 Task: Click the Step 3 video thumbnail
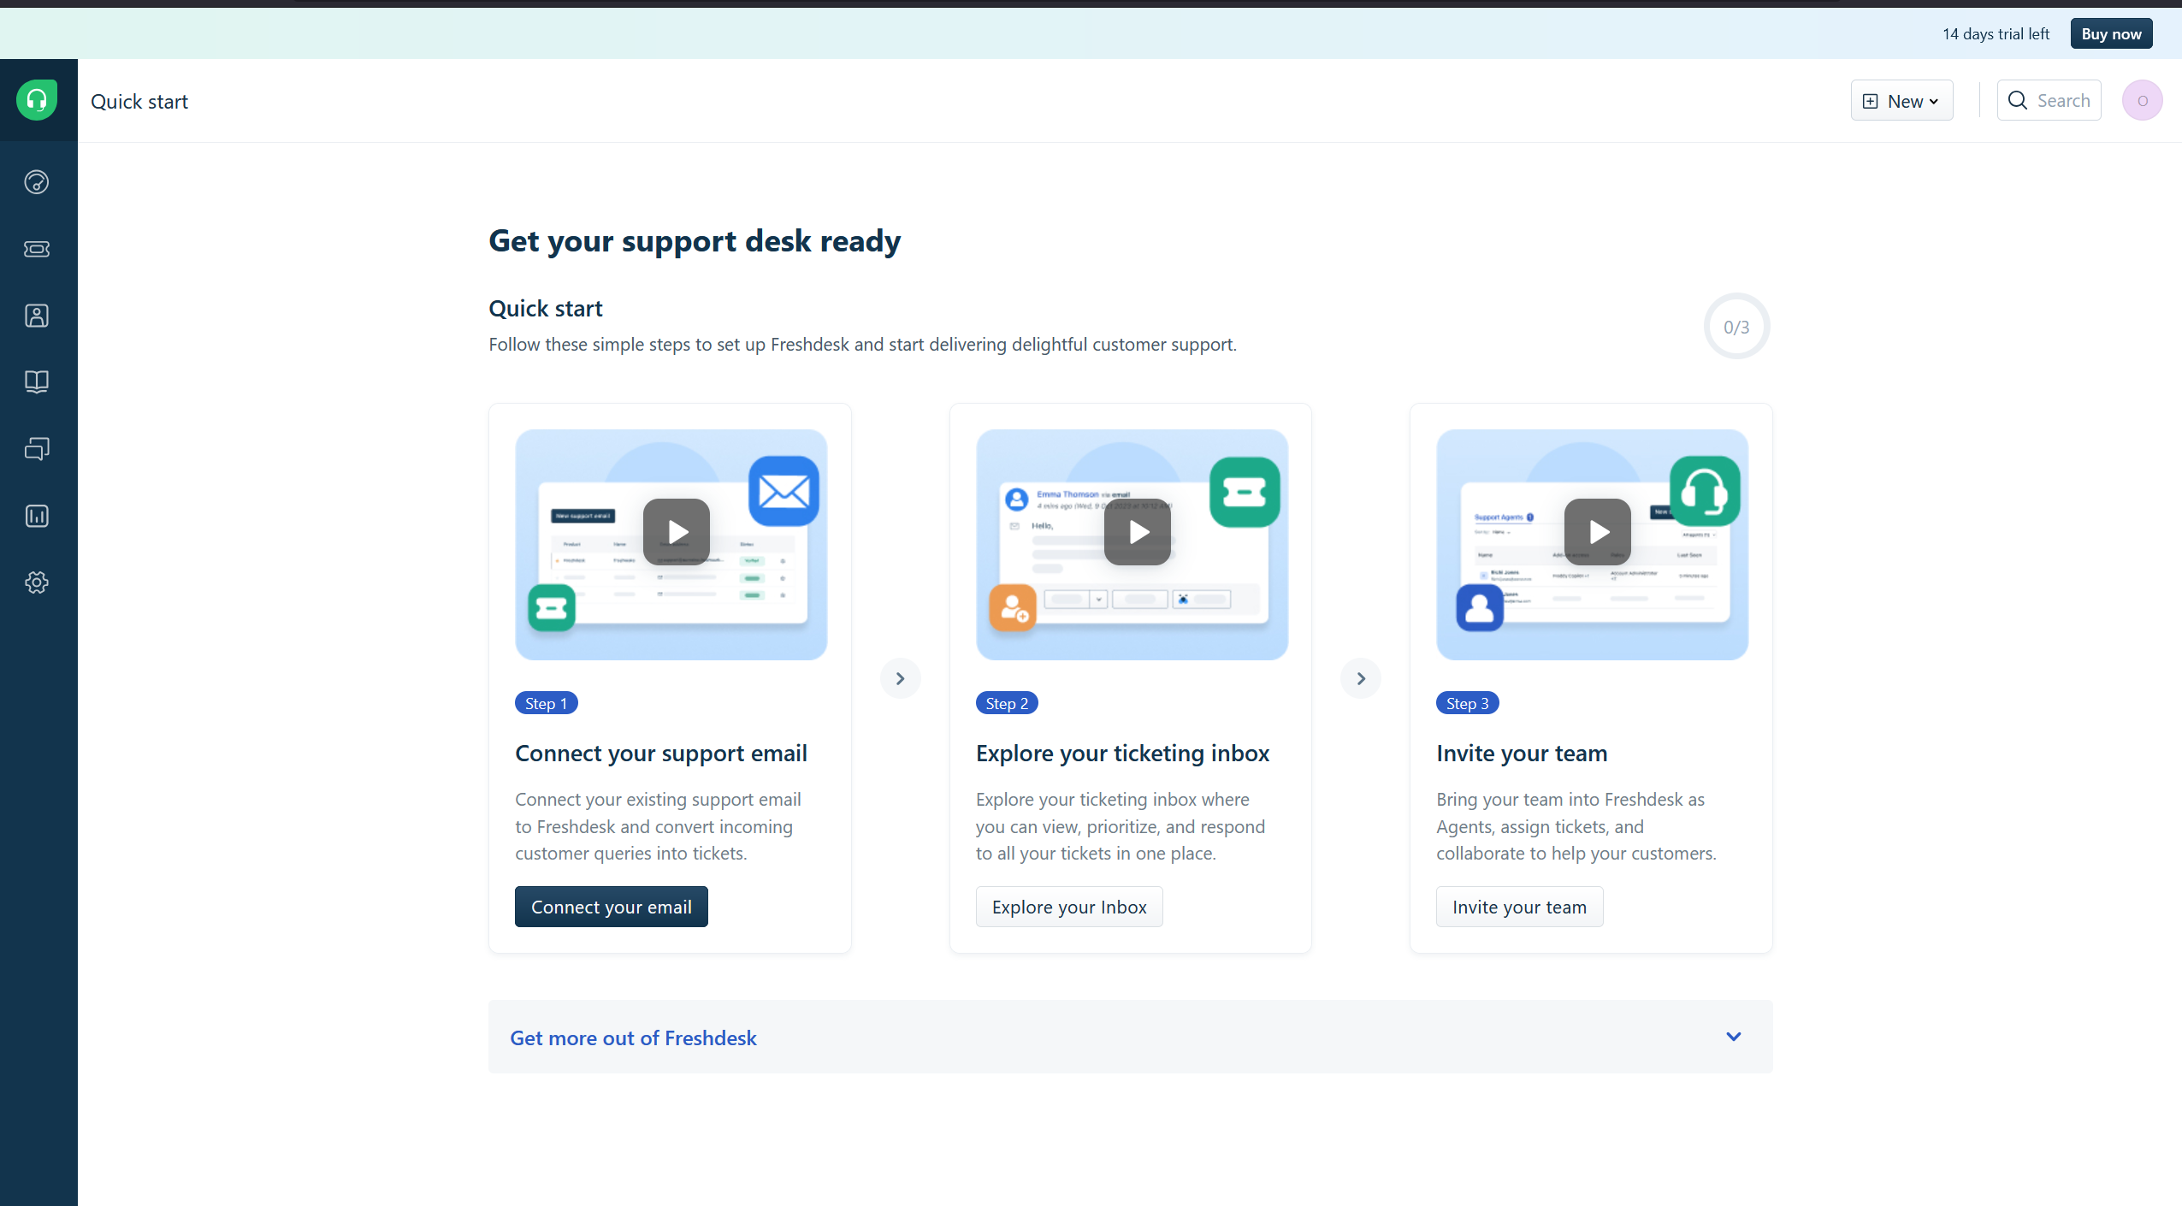1592,545
